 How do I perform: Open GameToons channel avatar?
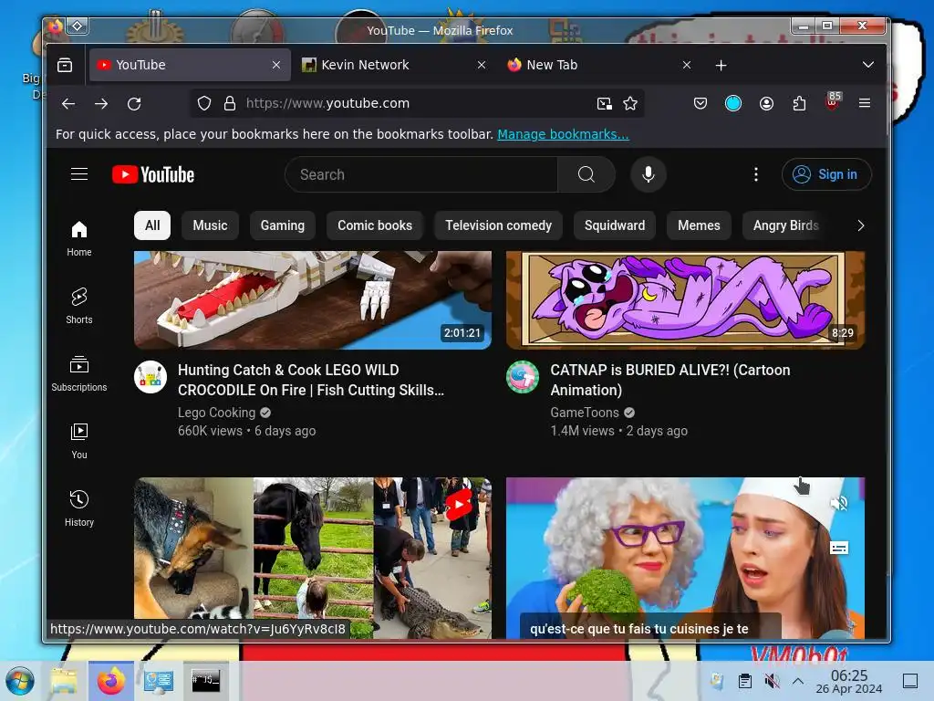(523, 377)
